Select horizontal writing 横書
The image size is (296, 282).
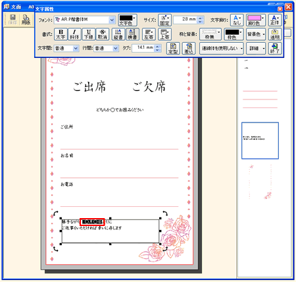pos(132,34)
